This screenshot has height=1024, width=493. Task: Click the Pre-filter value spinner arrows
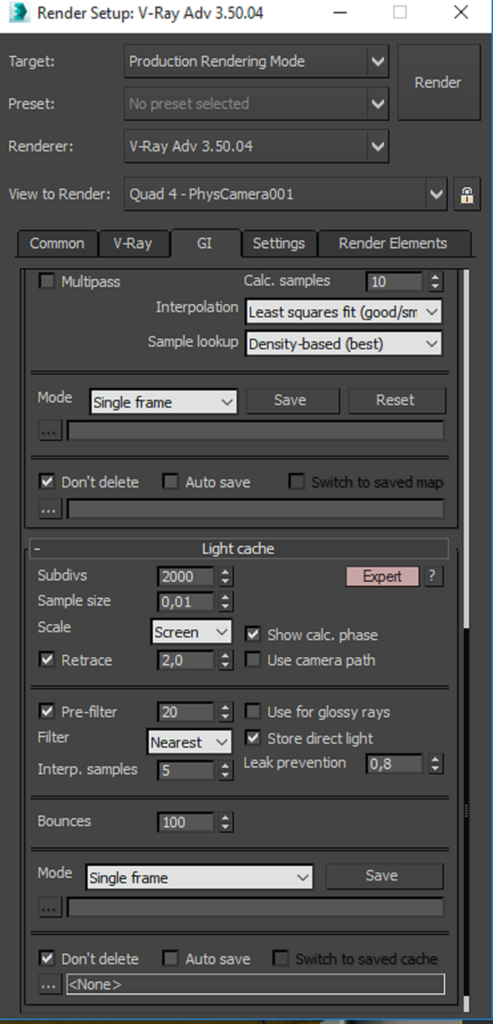pos(226,712)
